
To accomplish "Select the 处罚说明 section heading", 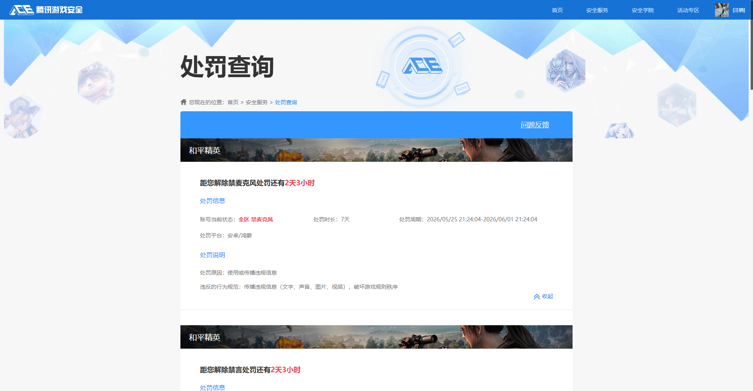I will (213, 255).
